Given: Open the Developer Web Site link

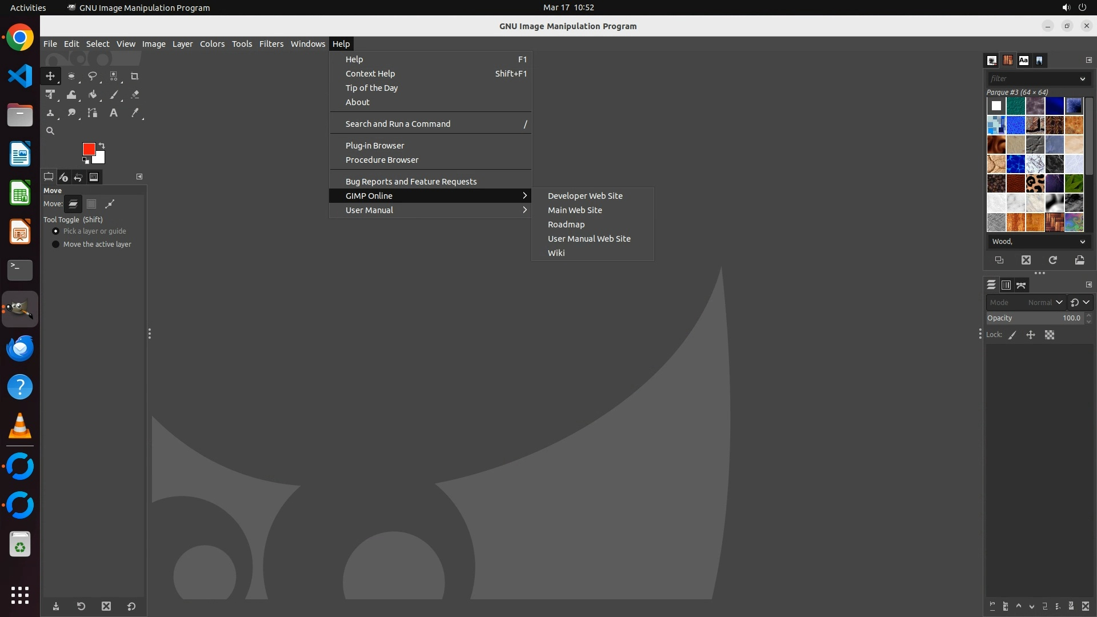Looking at the screenshot, I should coord(585,196).
